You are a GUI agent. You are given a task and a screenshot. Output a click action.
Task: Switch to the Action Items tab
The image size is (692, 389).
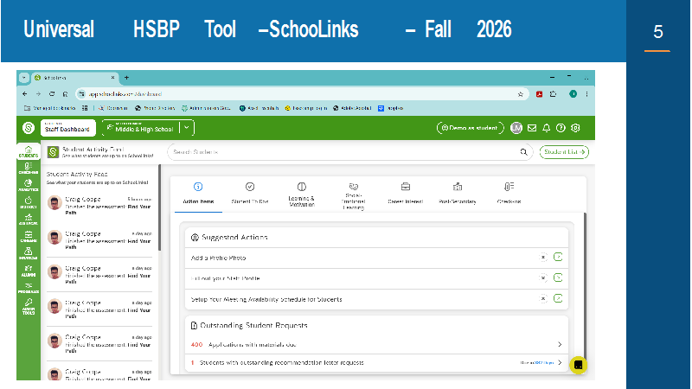(198, 194)
